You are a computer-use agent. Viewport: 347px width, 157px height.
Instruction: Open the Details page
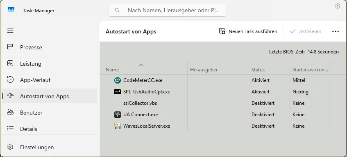[50, 129]
